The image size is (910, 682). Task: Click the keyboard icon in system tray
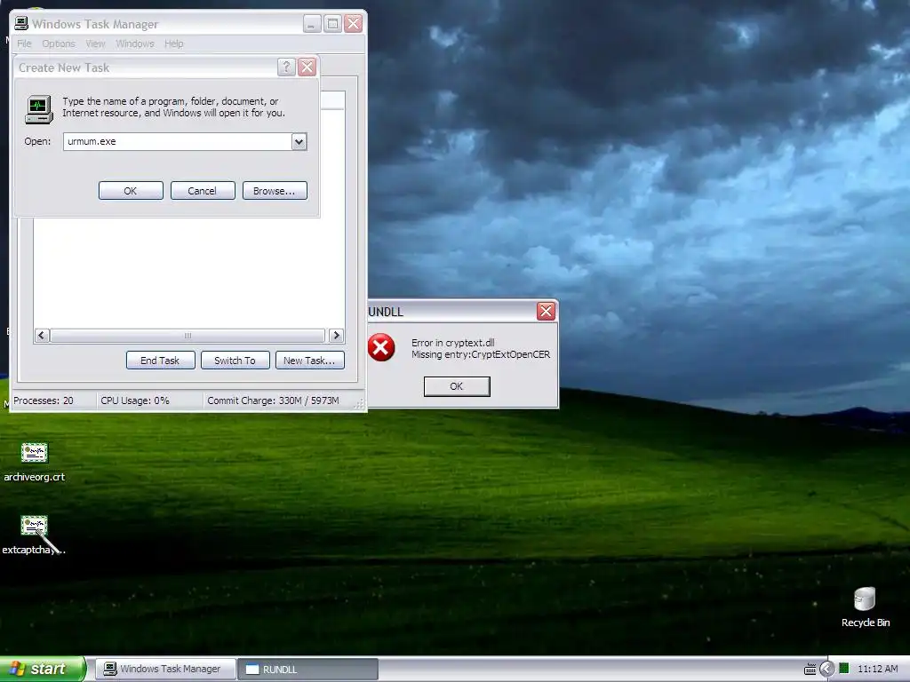coord(810,670)
